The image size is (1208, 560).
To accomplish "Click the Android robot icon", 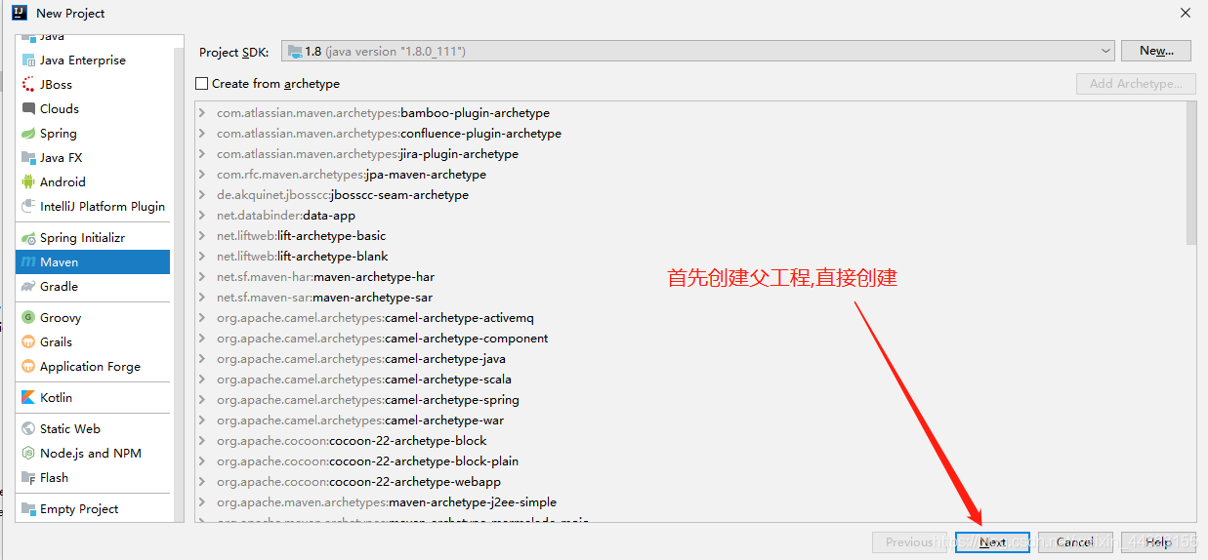I will [28, 182].
